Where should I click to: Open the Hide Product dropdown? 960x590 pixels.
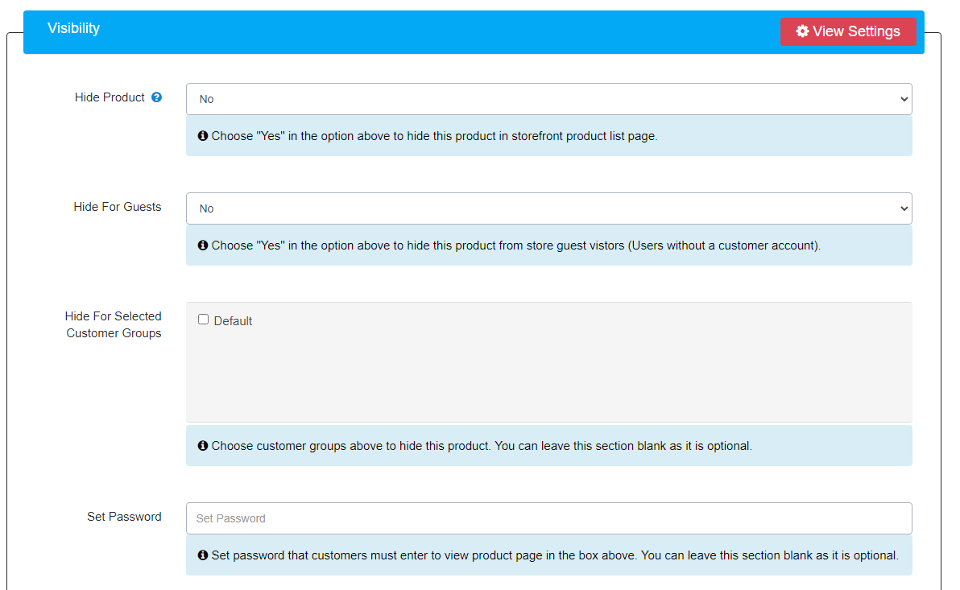(548, 99)
